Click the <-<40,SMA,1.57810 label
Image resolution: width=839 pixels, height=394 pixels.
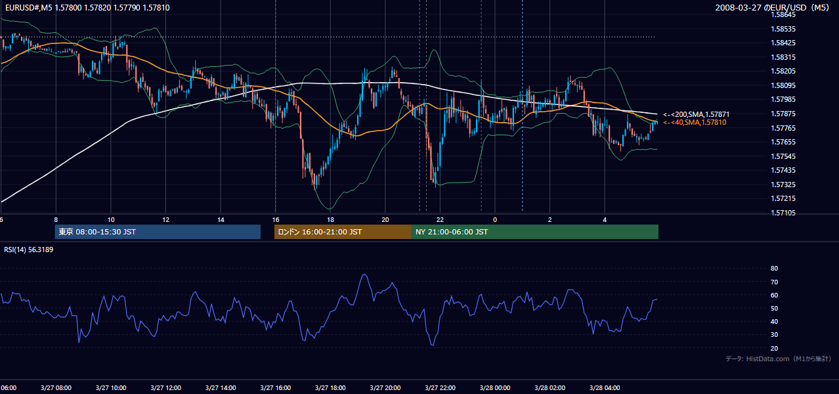coord(695,123)
